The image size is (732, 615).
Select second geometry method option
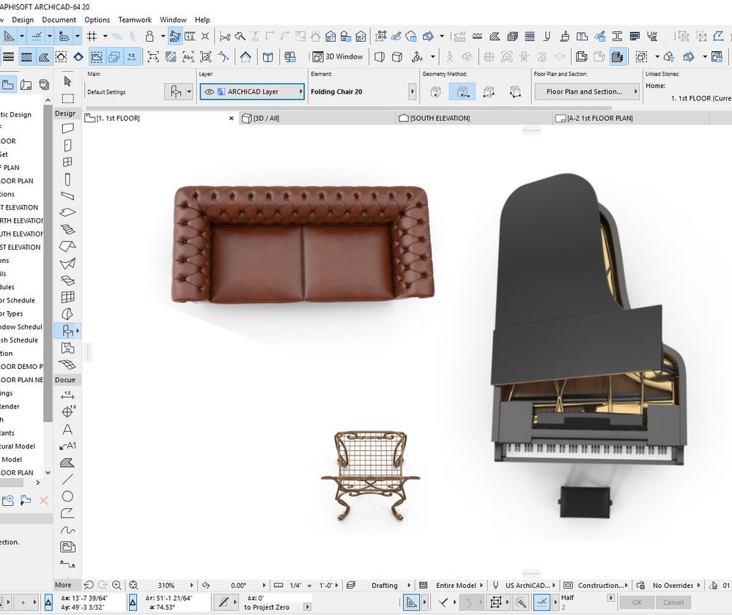[462, 92]
